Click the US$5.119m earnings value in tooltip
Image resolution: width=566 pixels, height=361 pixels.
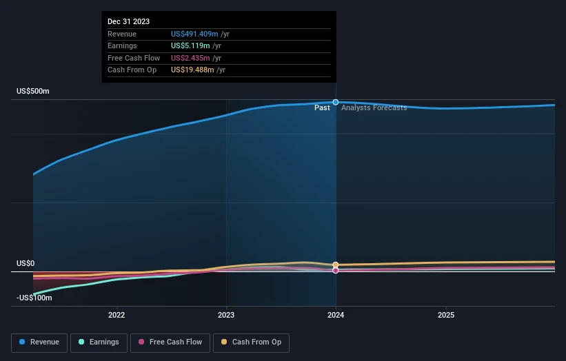(x=191, y=46)
